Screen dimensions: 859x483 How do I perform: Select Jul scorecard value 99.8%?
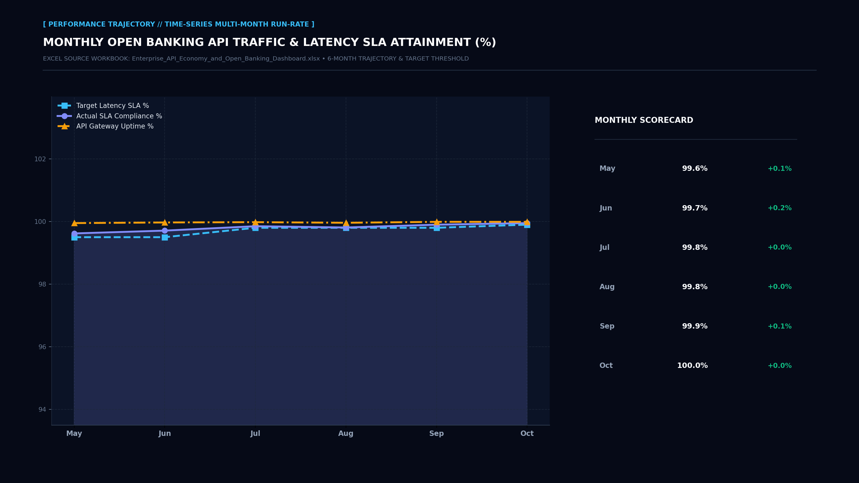pyautogui.click(x=695, y=247)
